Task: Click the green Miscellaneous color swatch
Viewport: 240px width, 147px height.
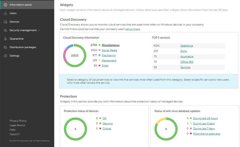Action: pyautogui.click(x=99, y=45)
